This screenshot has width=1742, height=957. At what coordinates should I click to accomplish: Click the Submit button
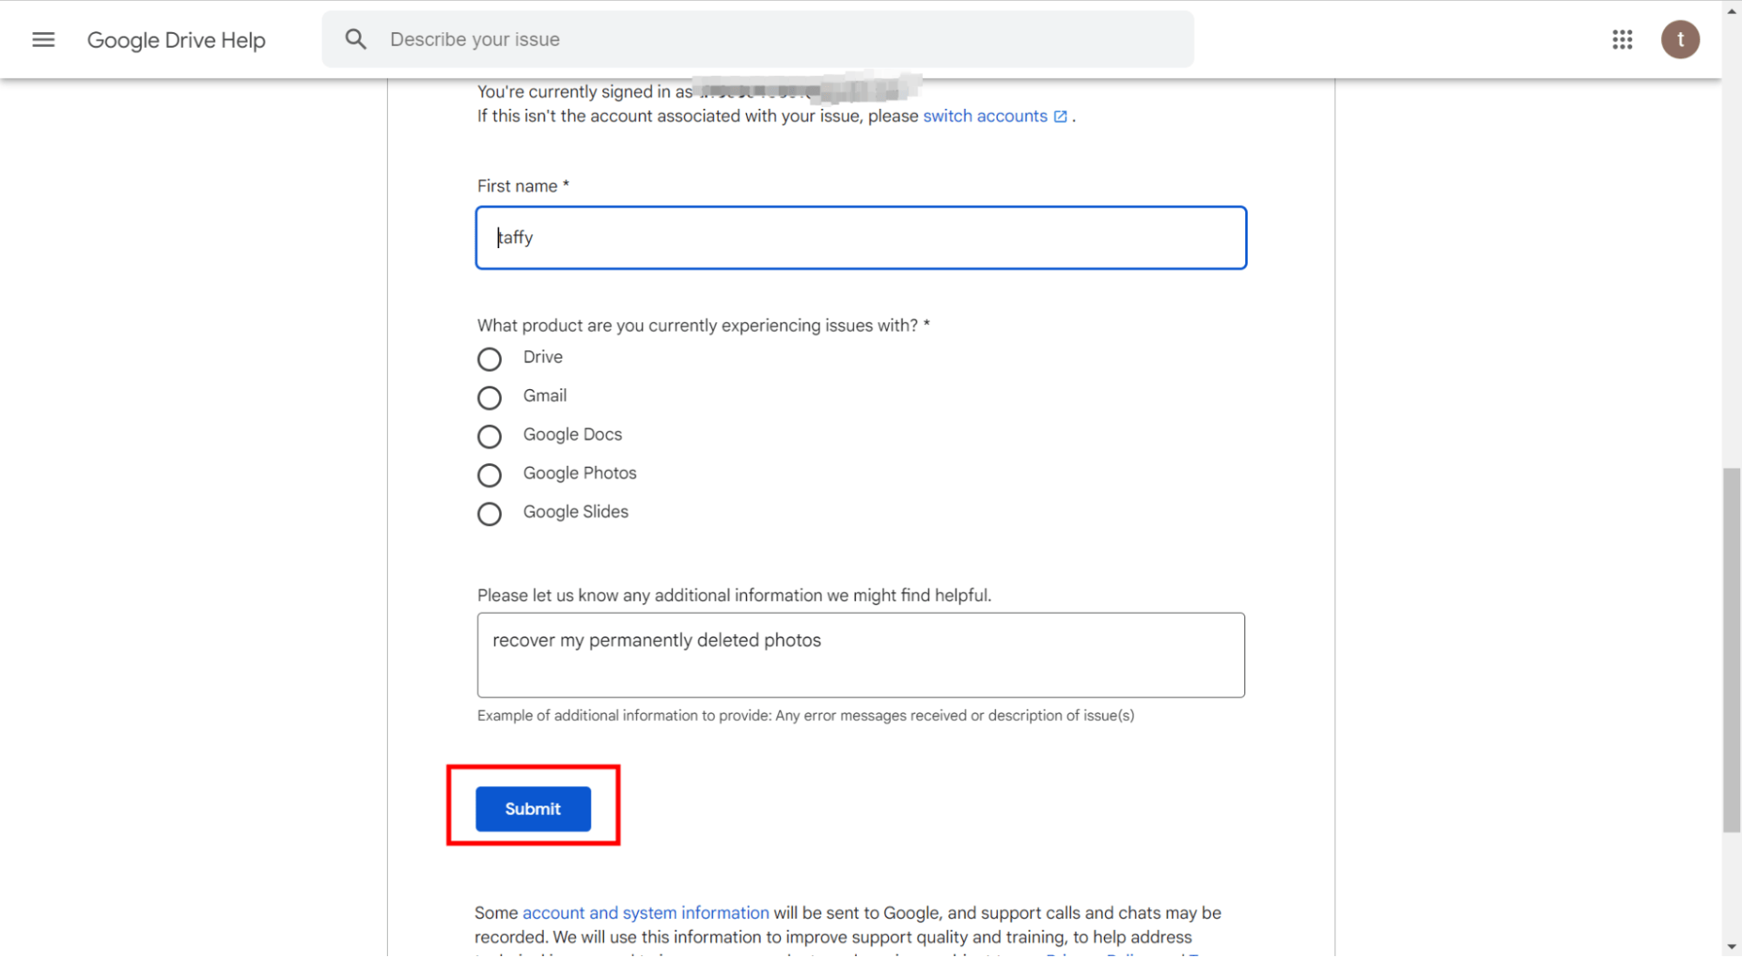(533, 807)
